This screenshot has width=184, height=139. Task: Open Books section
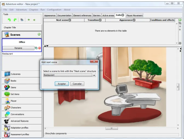click(22, 81)
